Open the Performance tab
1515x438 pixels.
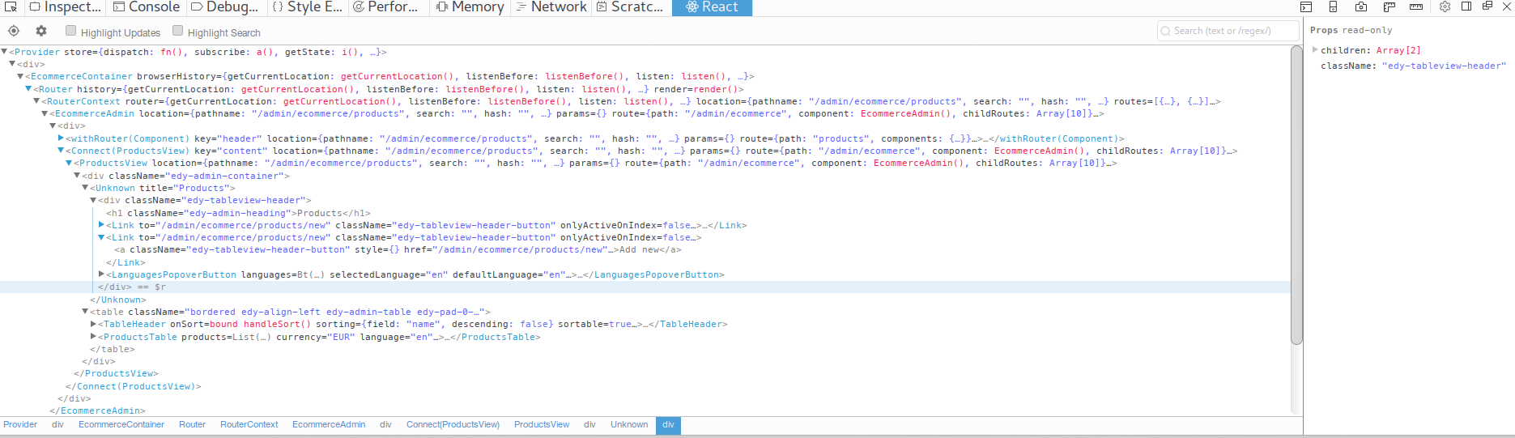pos(387,7)
